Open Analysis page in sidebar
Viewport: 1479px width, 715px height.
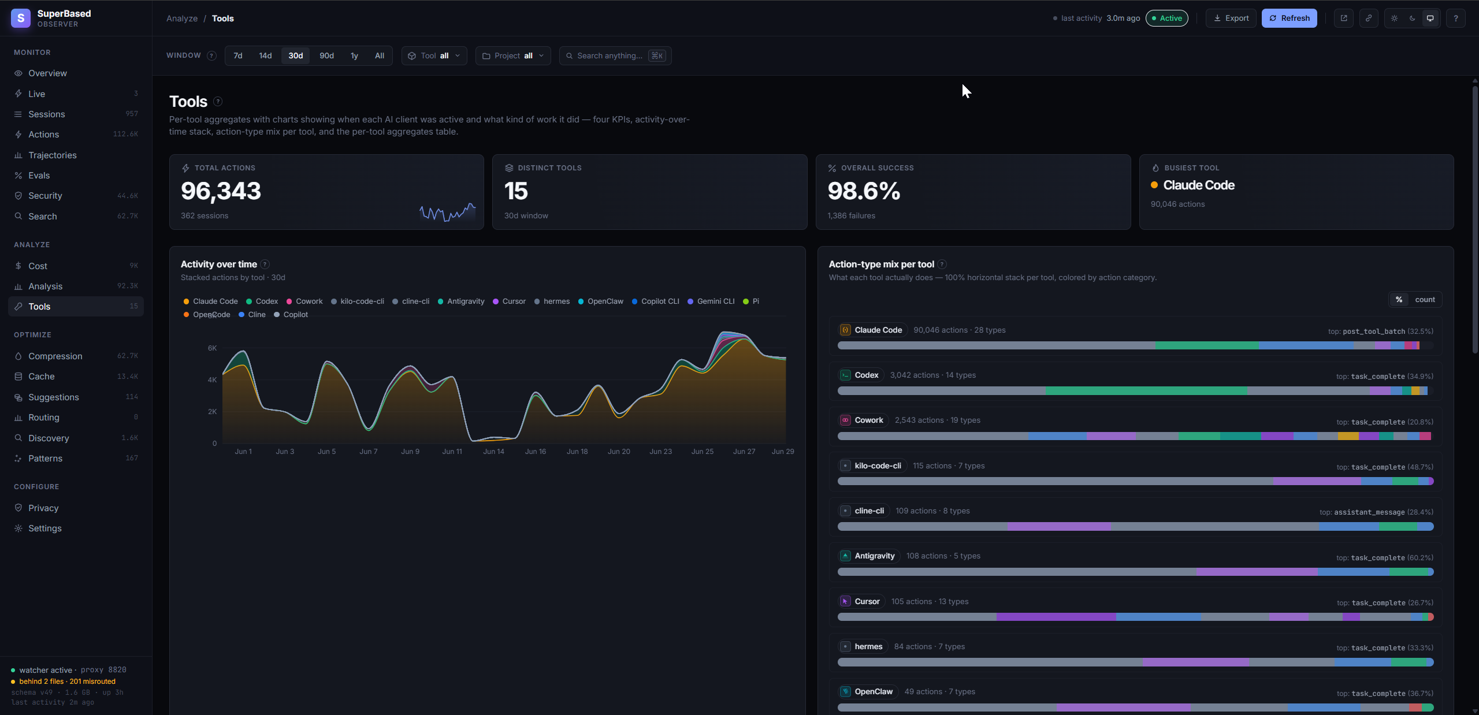click(x=76, y=286)
